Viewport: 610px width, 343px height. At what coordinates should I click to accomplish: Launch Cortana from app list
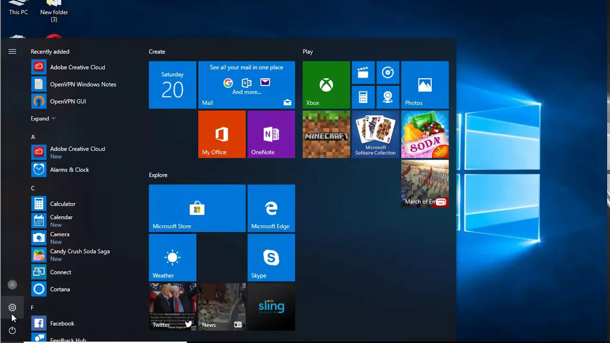86,289
